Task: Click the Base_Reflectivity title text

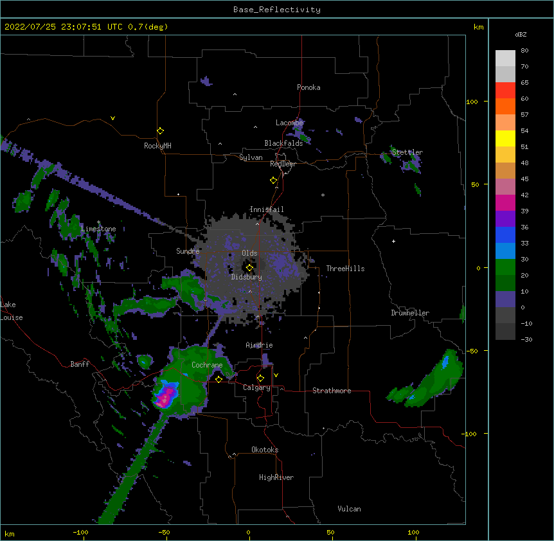Action: click(277, 10)
